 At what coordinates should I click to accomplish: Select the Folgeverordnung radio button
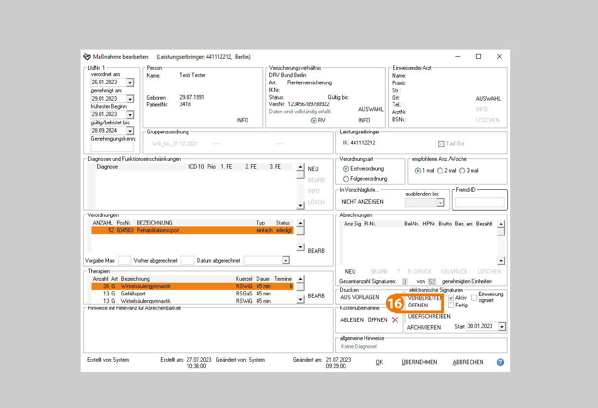[346, 179]
